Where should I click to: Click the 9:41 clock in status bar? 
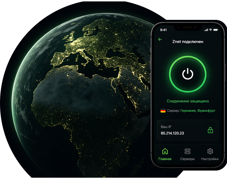[x=163, y=30]
